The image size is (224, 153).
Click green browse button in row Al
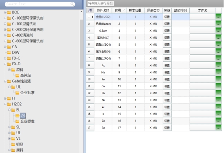tap(218, 107)
